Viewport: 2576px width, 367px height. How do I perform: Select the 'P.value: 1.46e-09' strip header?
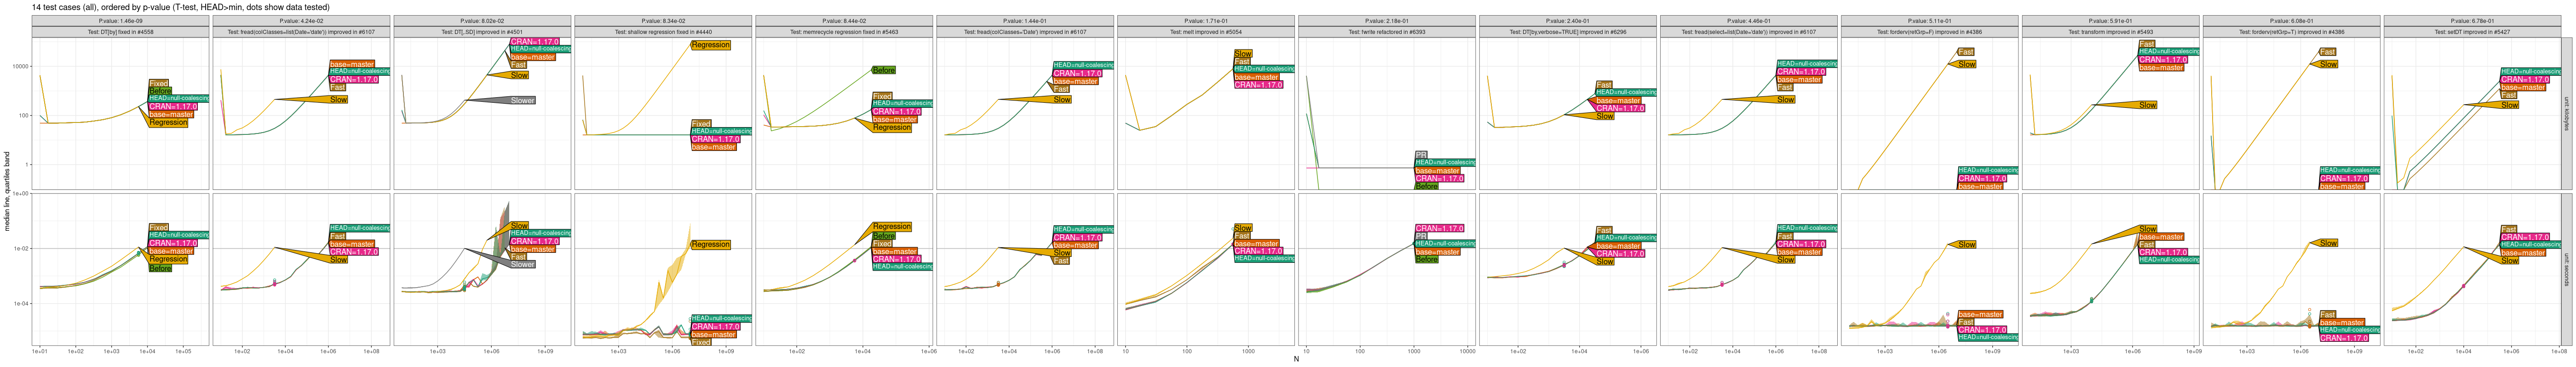click(x=120, y=20)
